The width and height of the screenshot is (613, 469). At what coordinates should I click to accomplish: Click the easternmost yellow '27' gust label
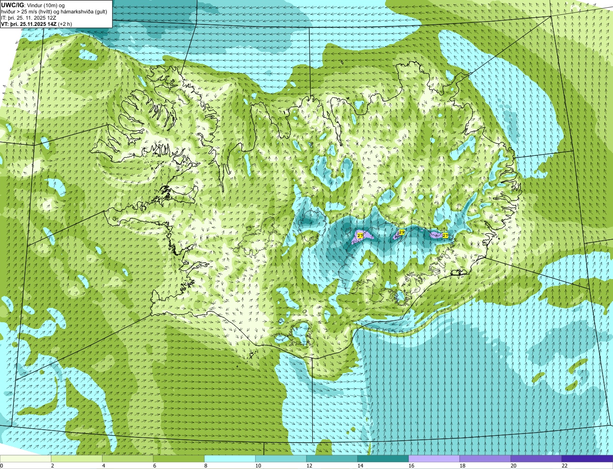pos(445,235)
